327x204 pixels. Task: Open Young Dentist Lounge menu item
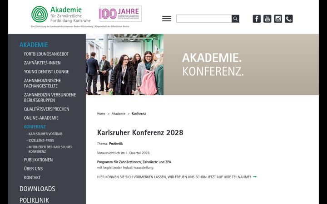(46, 72)
